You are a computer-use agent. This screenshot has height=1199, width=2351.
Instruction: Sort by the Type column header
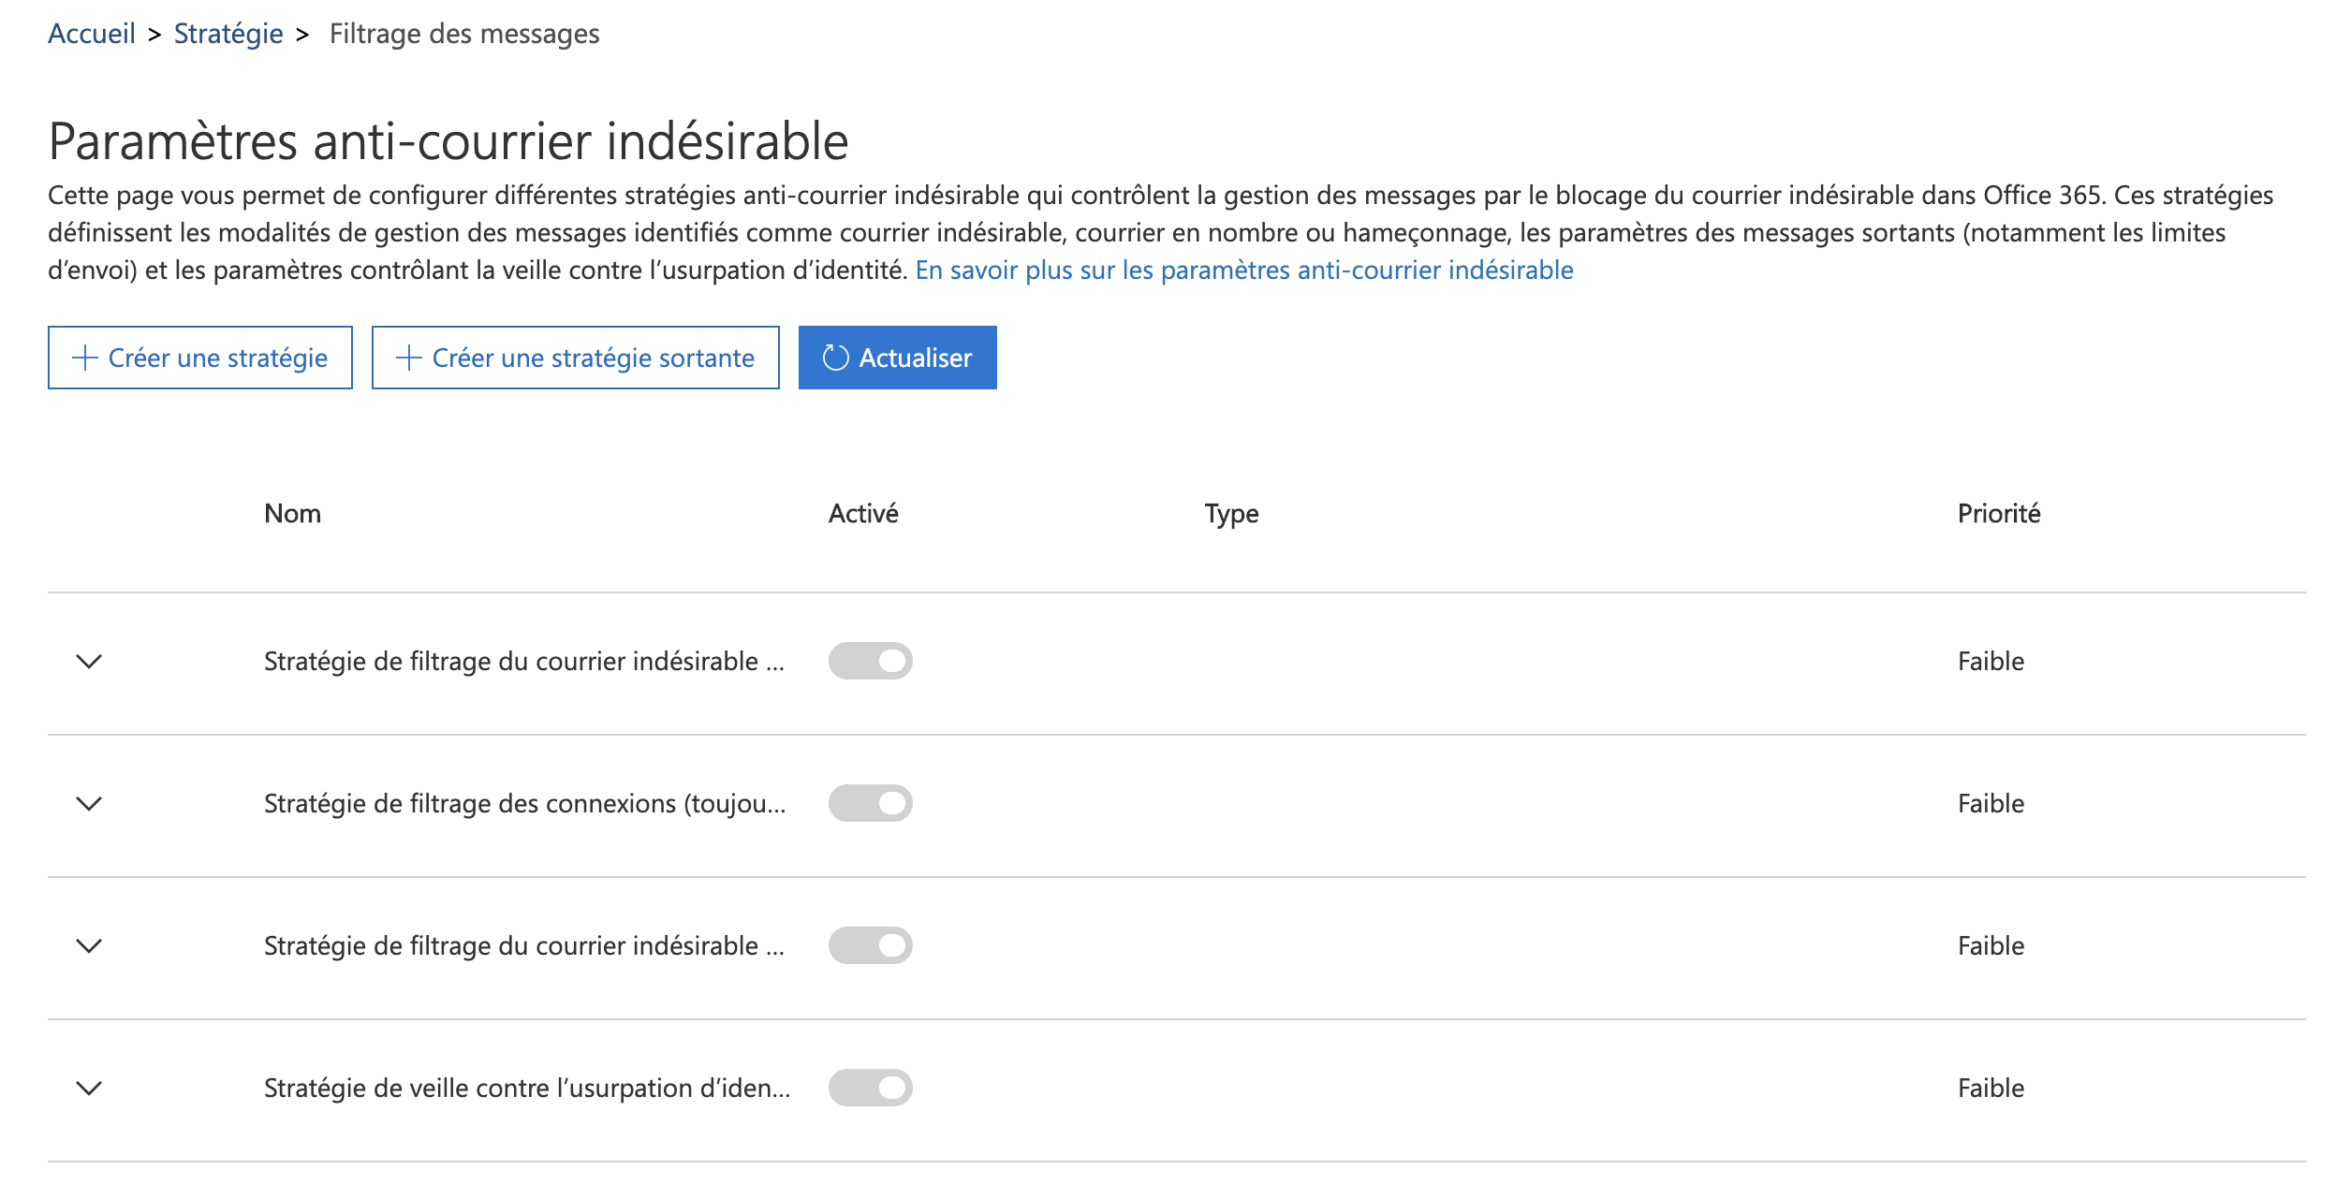pyautogui.click(x=1231, y=514)
